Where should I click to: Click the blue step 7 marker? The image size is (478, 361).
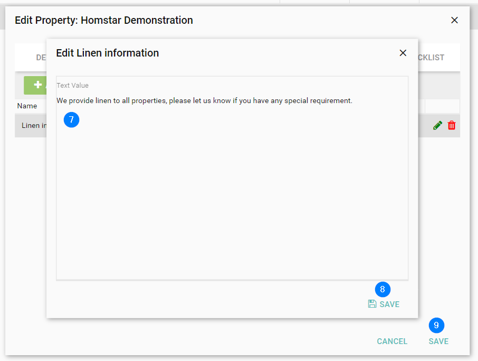pos(71,120)
